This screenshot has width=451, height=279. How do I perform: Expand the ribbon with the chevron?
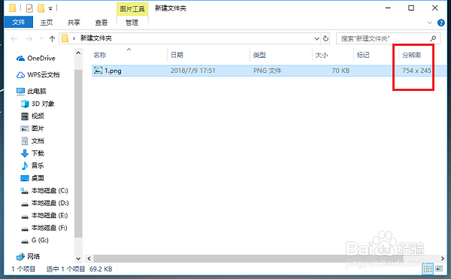(x=430, y=23)
